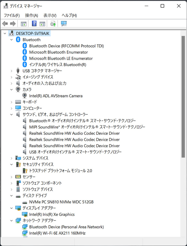Image resolution: width=187 pixels, height=246 pixels.
Task: Click the ソフトウェア コンポーネント icon
Action: (18, 183)
